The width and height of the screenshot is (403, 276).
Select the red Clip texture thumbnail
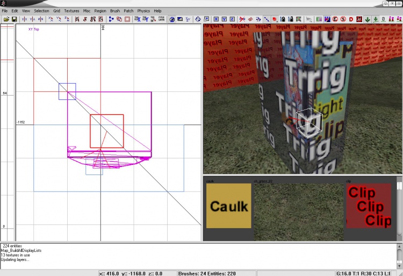369,206
